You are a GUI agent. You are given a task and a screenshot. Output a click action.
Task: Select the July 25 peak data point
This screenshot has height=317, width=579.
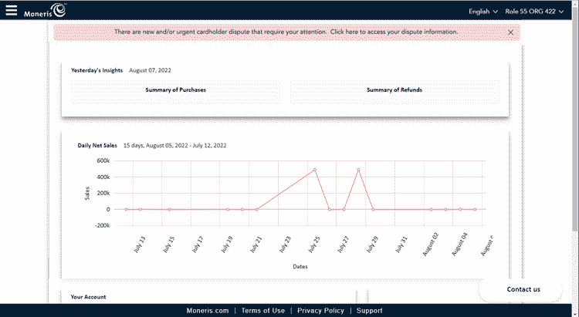pos(315,170)
